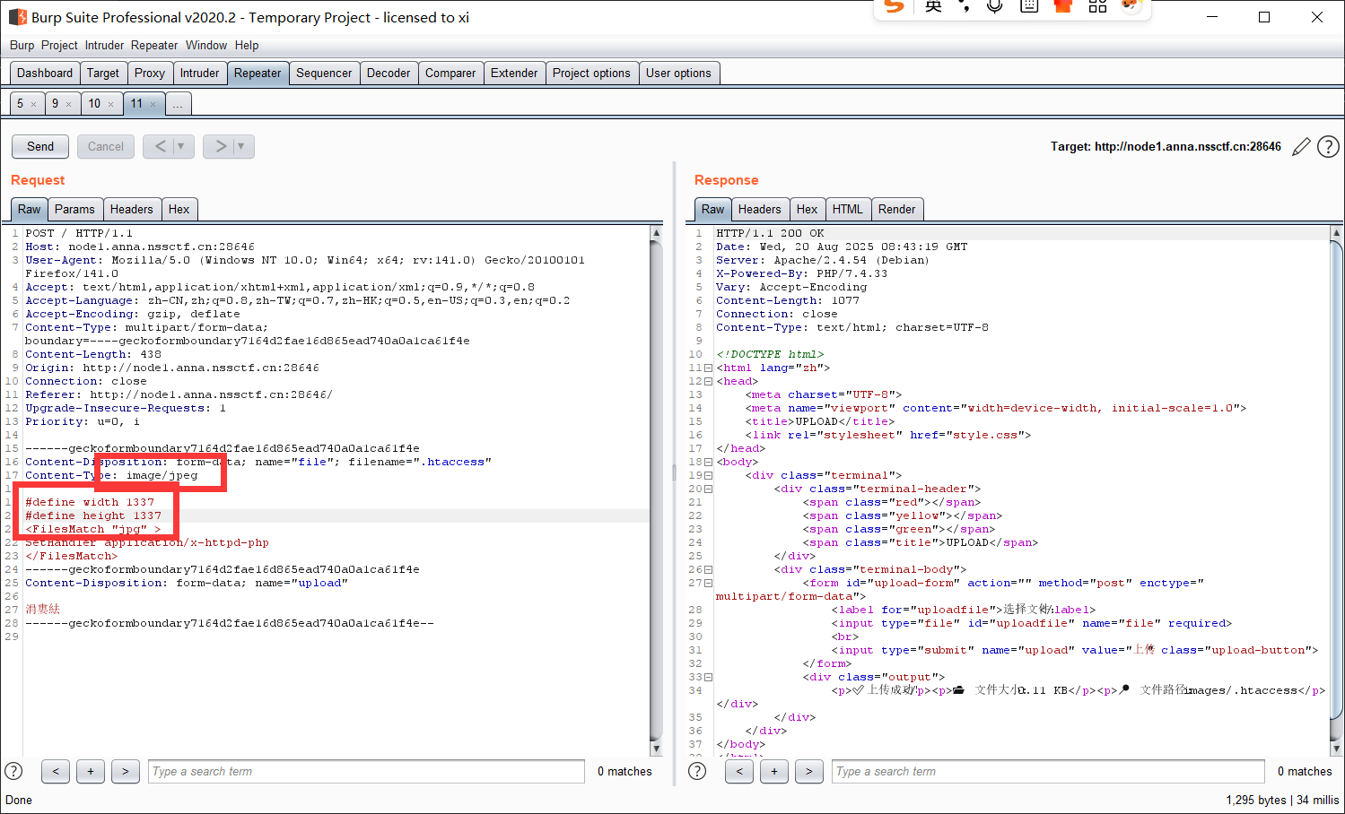The image size is (1345, 814).
Task: Collapse the terminal-body div fold on line 26
Action: (708, 570)
